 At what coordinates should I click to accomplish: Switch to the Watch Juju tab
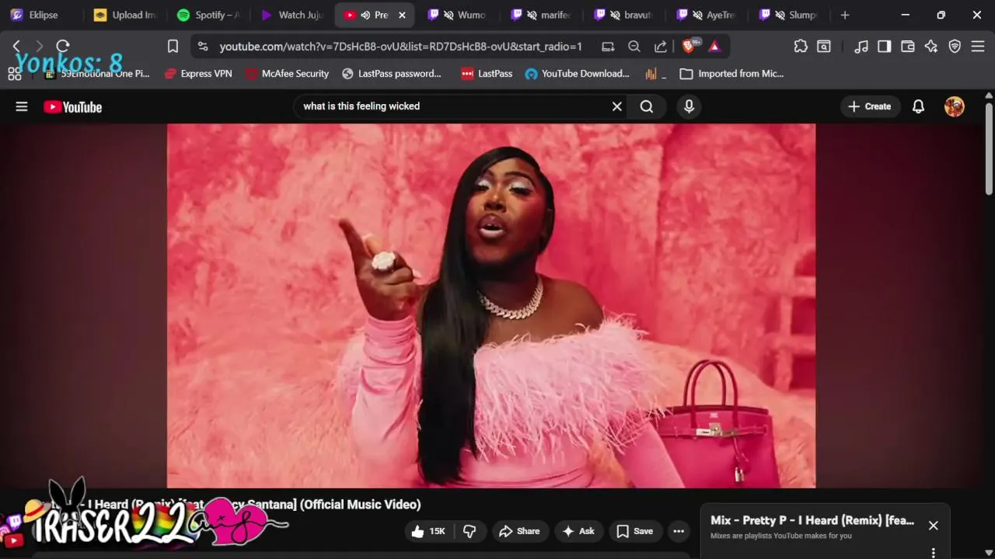pyautogui.click(x=292, y=15)
